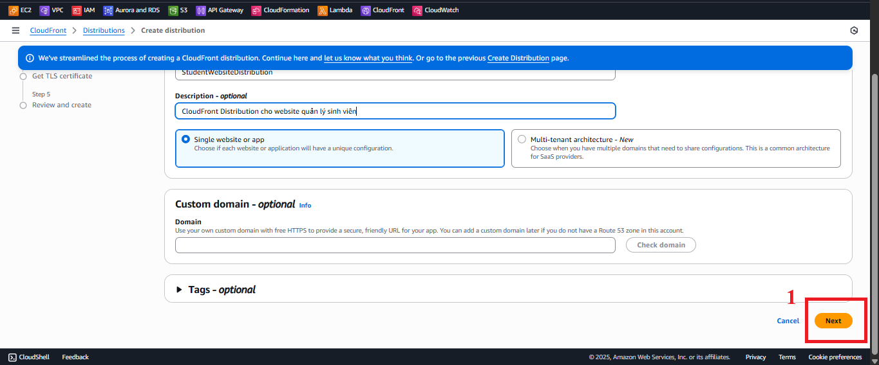Screen dimensions: 879x365
Task: Open the IAM service shortcut icon
Action: [x=77, y=10]
